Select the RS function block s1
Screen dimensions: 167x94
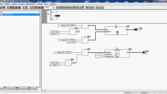(x=116, y=31)
